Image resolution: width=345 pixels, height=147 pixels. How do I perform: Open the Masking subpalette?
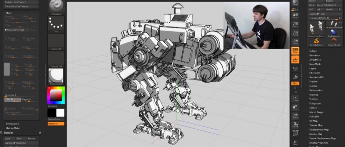pos(314,94)
